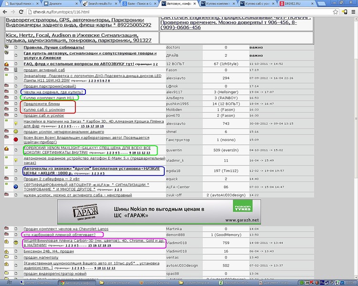Go to page 5 of Авточехлы Аригон topic
The height and width of the screenshot is (286, 358).
tap(104, 174)
